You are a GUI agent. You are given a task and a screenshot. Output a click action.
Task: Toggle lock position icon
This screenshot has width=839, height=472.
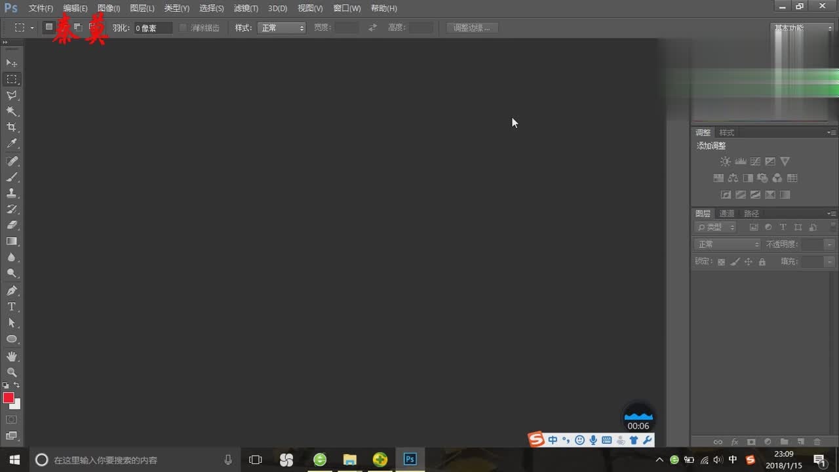(749, 262)
